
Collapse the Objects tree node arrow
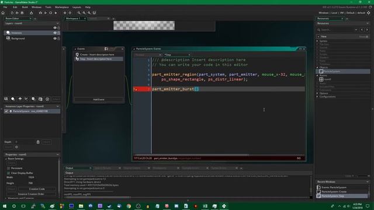(317, 68)
